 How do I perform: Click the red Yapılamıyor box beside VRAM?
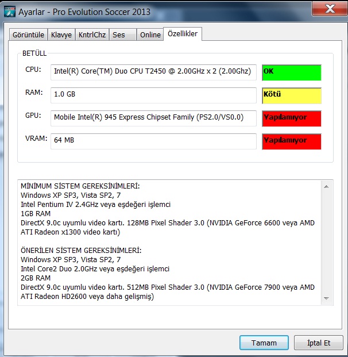point(291,141)
